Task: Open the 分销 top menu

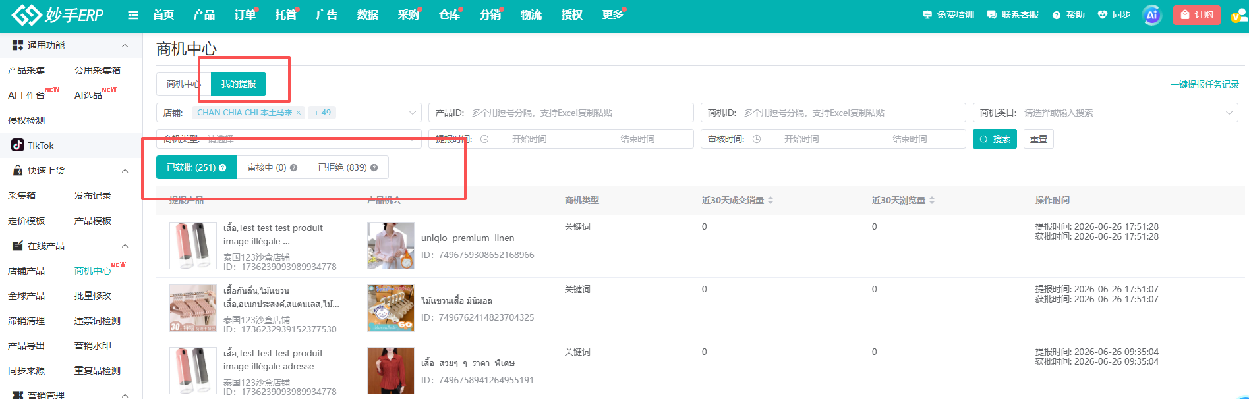Action: [490, 14]
